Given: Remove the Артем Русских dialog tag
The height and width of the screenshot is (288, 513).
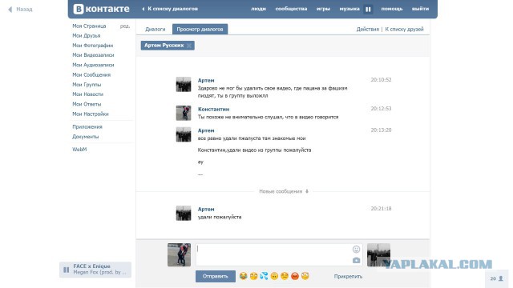Looking at the screenshot, I should tap(189, 46).
